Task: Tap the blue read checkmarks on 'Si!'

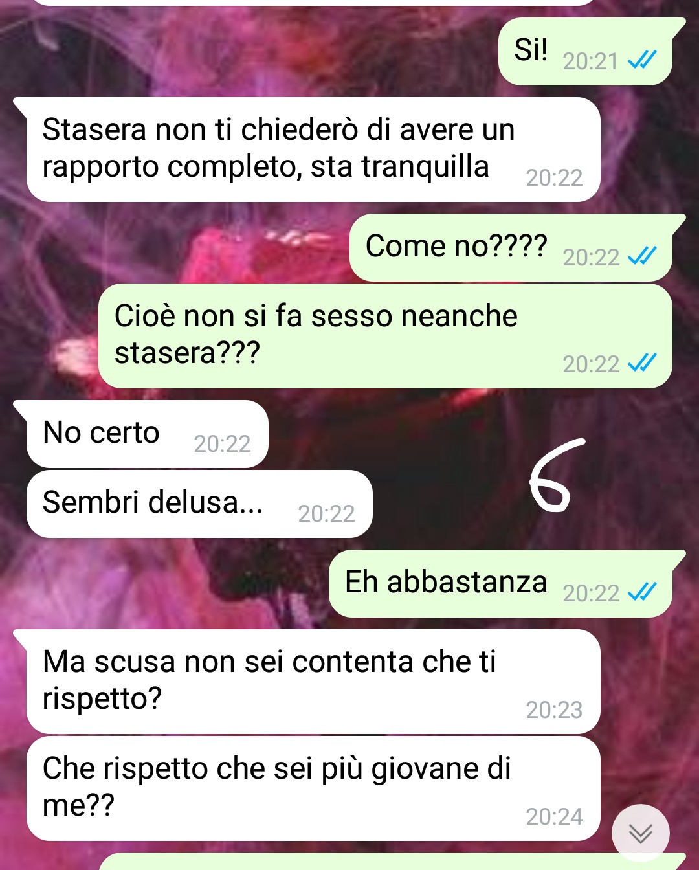Action: pos(642,60)
